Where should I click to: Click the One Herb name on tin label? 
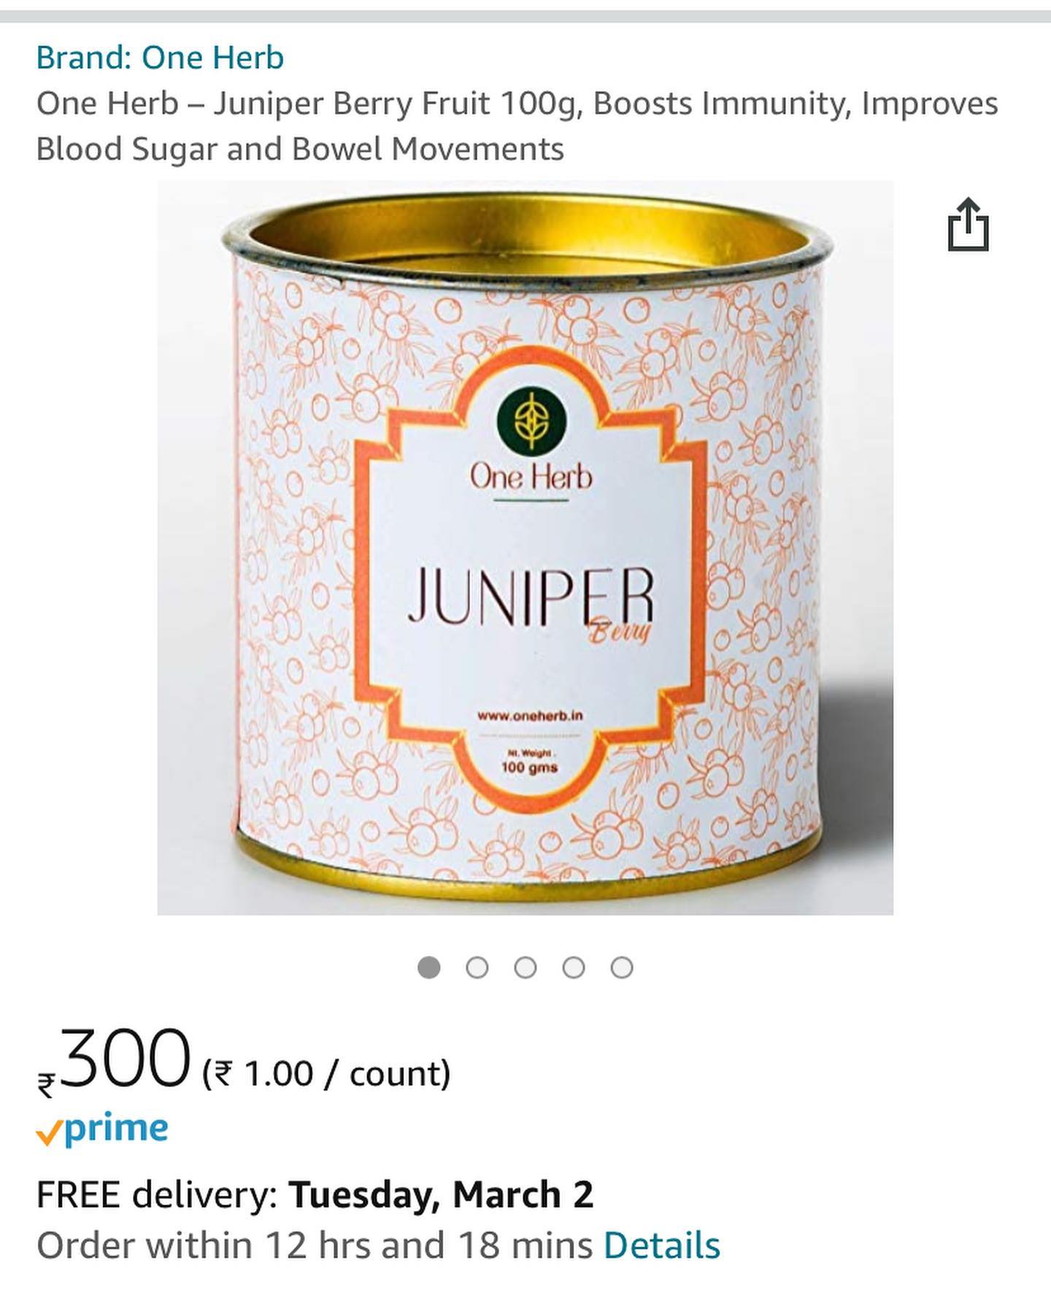point(531,478)
